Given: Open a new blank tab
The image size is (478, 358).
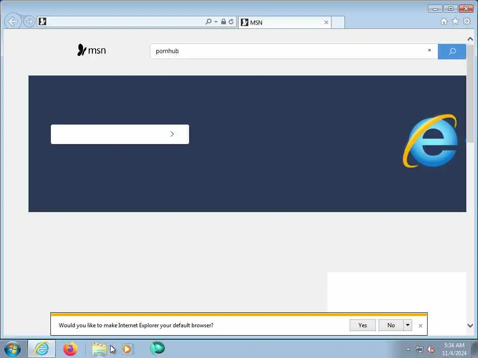Looking at the screenshot, I should point(338,22).
